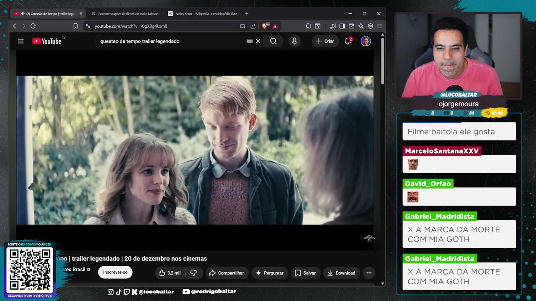Viewport: 536px width, 301px height.
Task: Open Brave Shields lion icon
Action: pyautogui.click(x=265, y=26)
